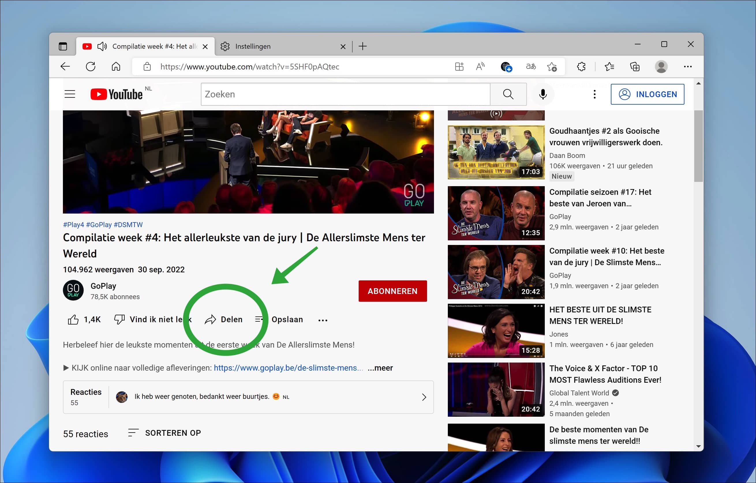The width and height of the screenshot is (756, 483).
Task: Start voice search with the microphone icon
Action: click(542, 94)
